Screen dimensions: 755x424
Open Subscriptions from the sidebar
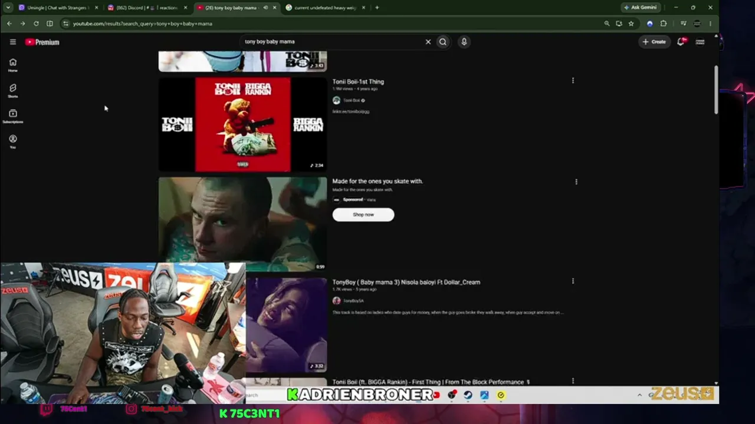[12, 116]
